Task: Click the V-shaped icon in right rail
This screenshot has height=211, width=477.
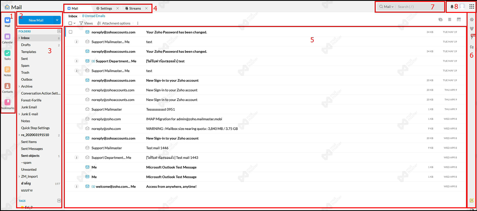Action: (472, 28)
